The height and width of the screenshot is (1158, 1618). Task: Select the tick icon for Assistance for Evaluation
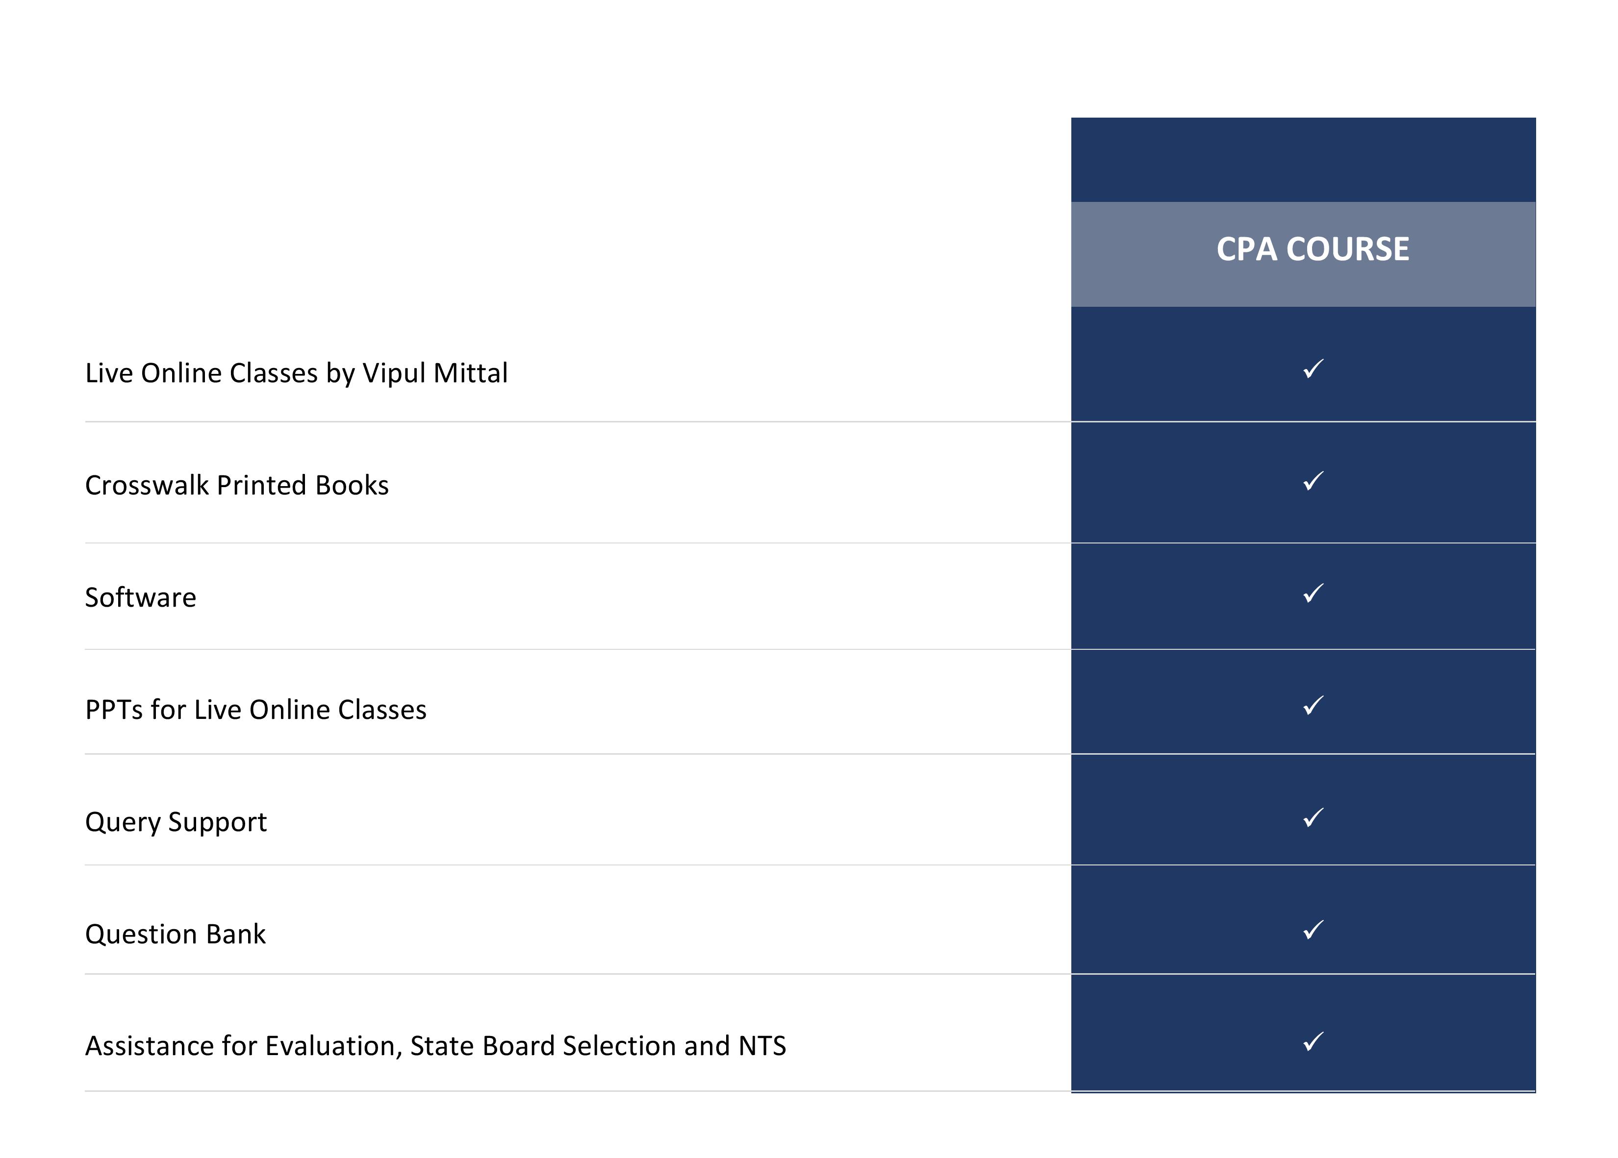tap(1313, 1042)
